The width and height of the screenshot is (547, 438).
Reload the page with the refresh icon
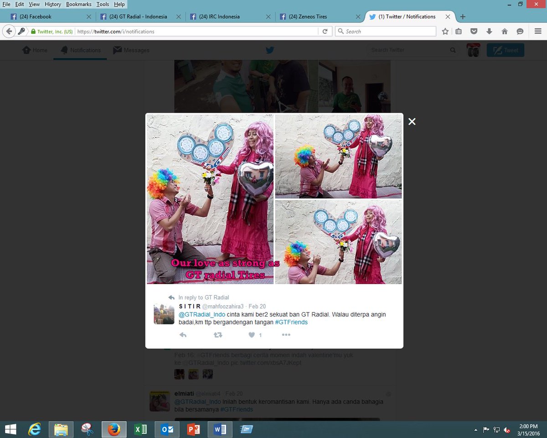[x=325, y=31]
